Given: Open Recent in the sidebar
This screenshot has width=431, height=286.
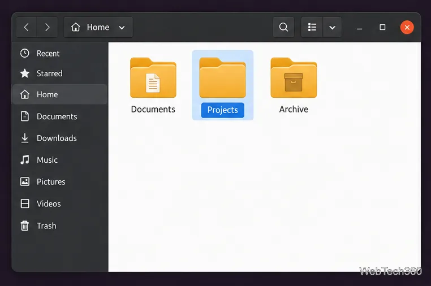Looking at the screenshot, I should pyautogui.click(x=60, y=53).
